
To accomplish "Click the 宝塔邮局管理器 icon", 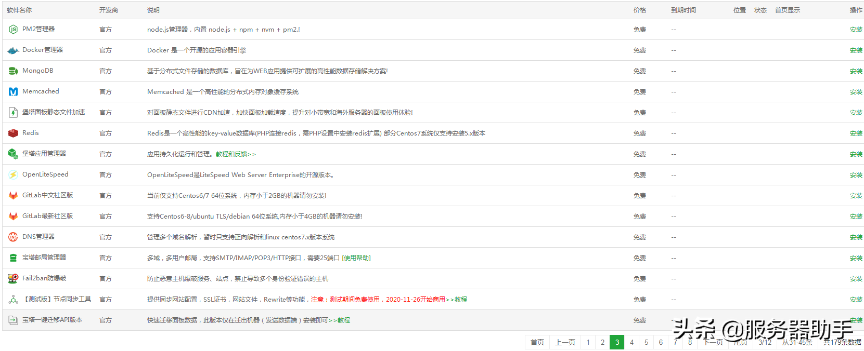I will pos(13,258).
